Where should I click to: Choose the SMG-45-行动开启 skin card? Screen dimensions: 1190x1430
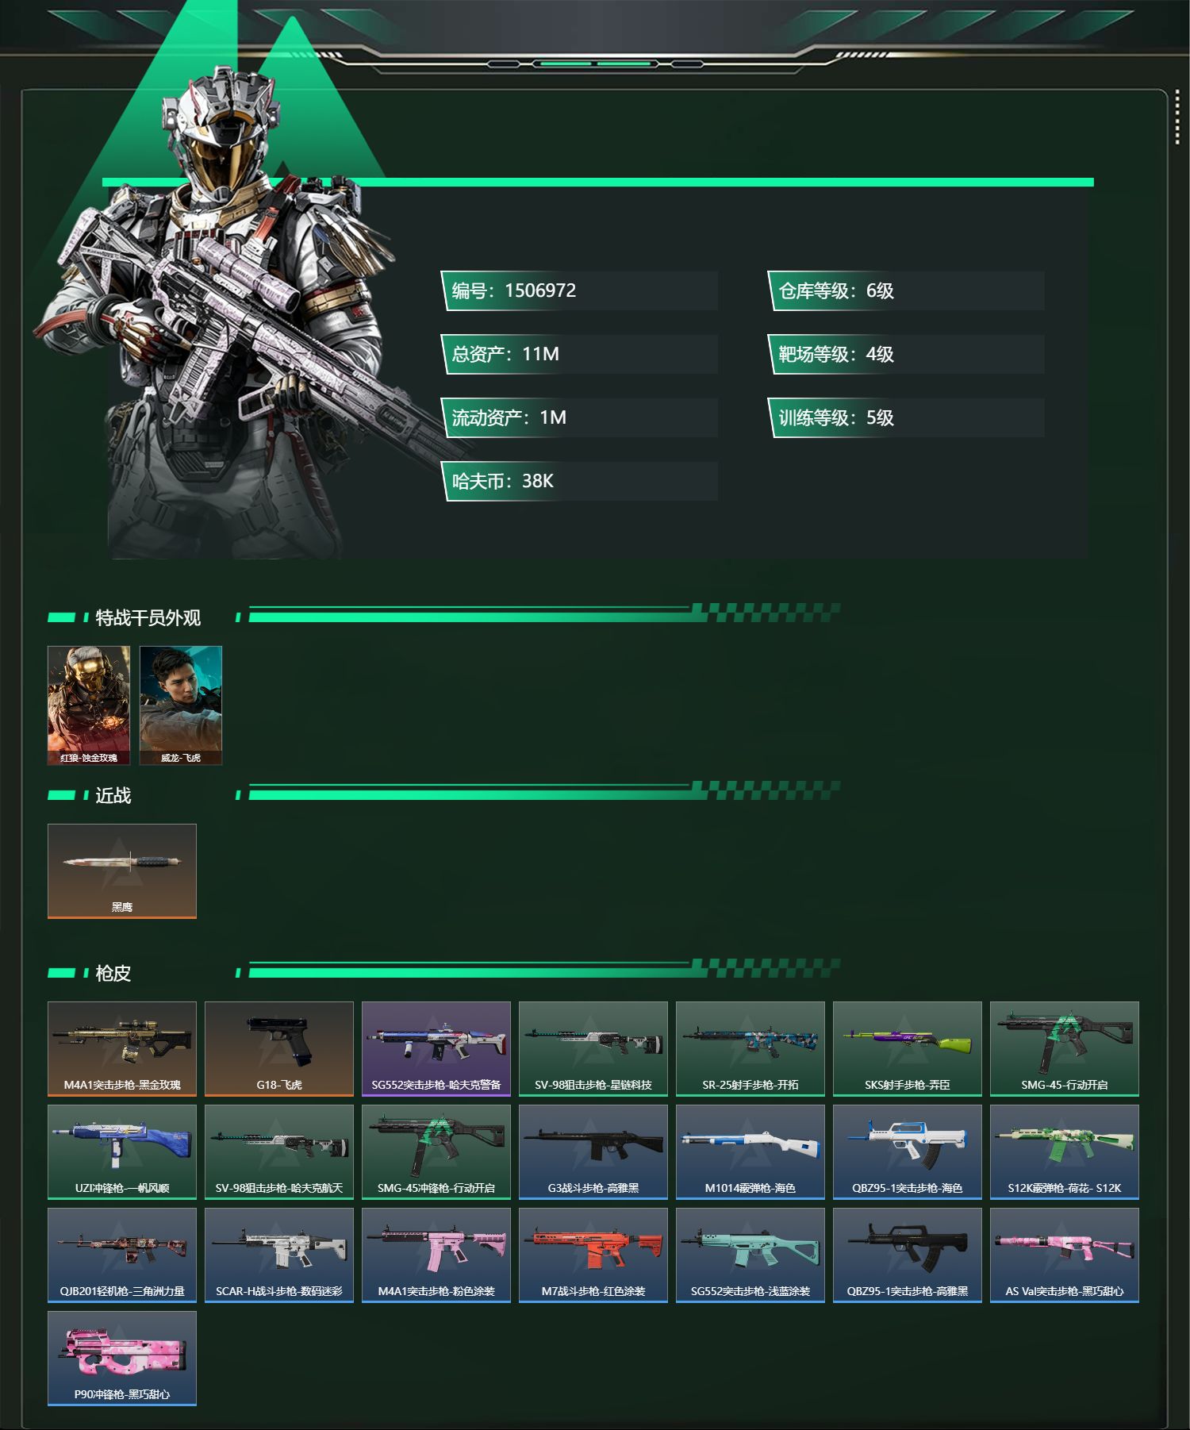(1065, 1048)
